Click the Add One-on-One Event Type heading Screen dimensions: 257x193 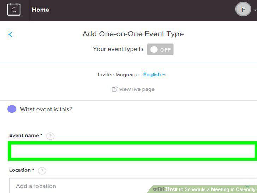(133, 34)
